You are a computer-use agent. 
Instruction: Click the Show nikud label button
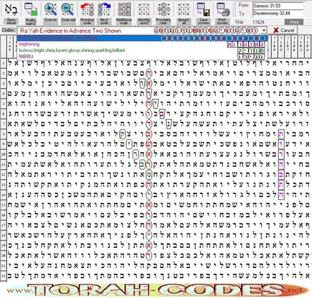[11, 21]
